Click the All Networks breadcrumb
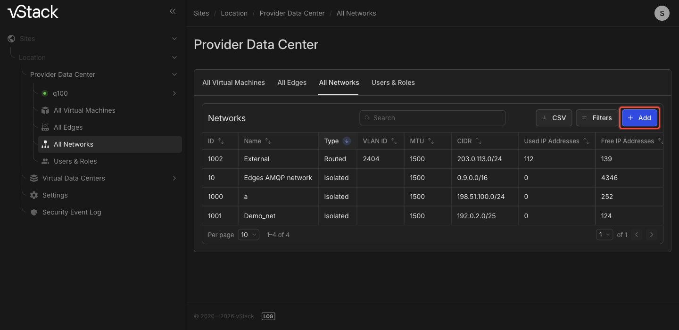 (356, 13)
